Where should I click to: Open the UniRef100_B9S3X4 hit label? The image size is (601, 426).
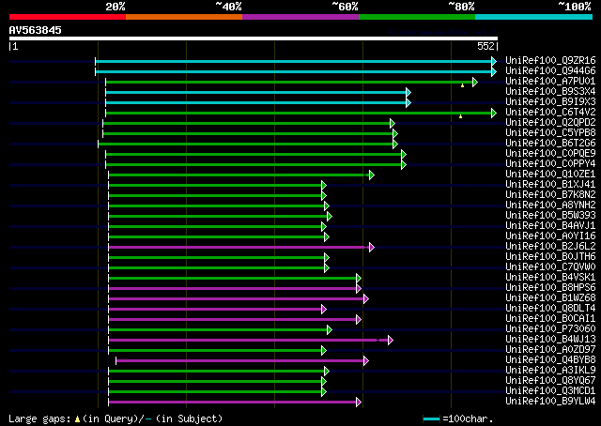click(550, 92)
